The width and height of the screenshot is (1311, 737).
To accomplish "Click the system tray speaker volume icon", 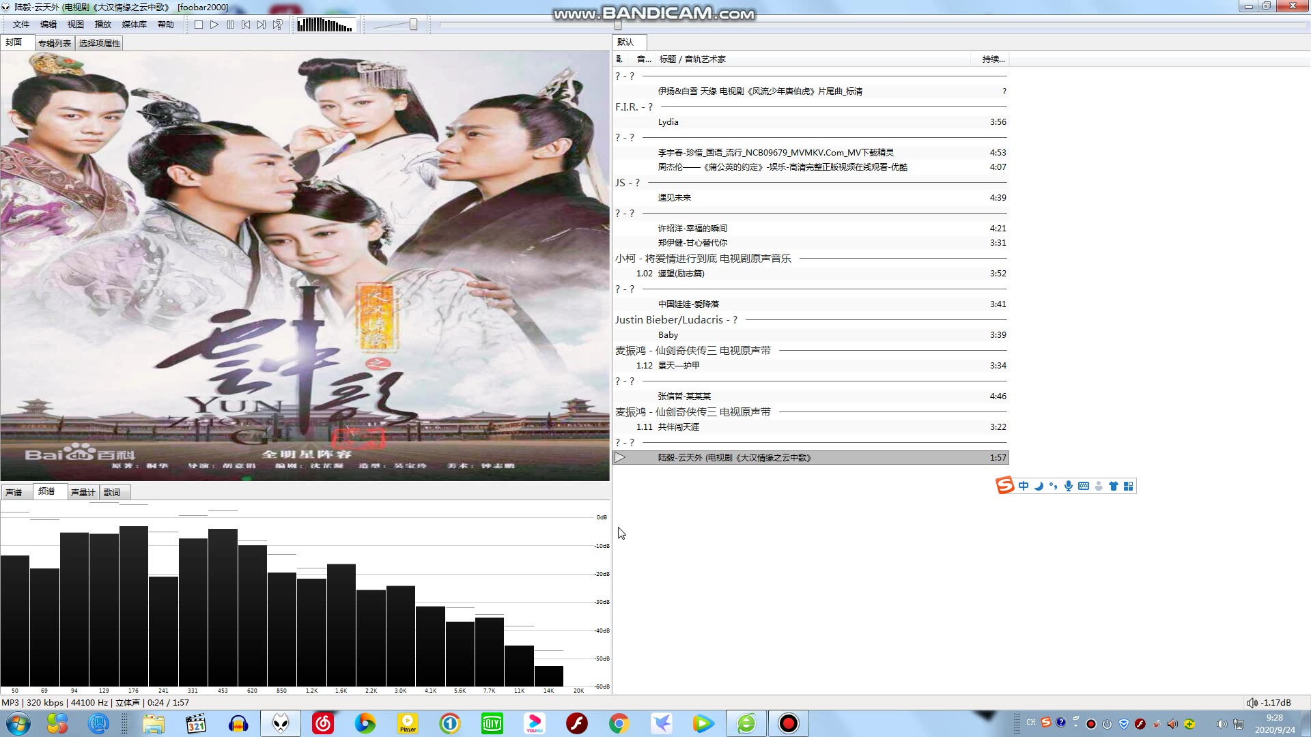I will pyautogui.click(x=1222, y=724).
